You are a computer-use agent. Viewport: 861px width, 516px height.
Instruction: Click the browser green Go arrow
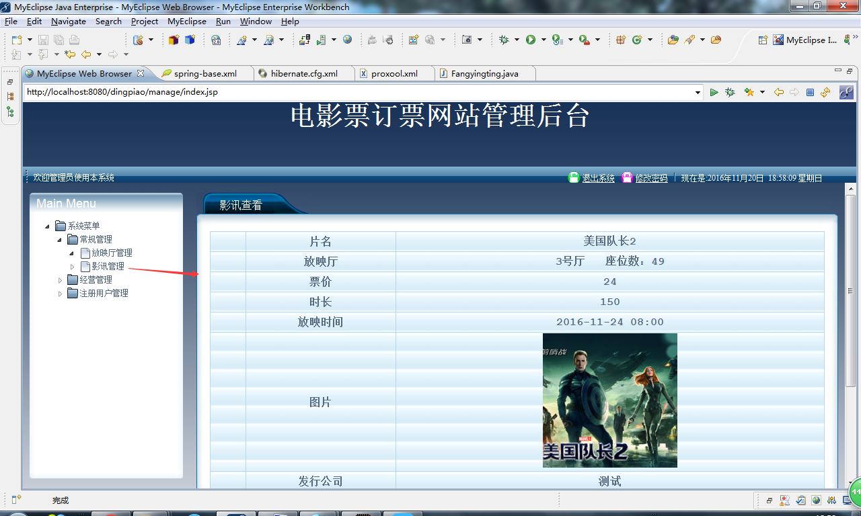click(714, 92)
